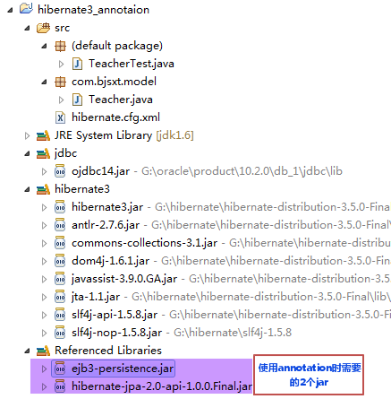391x399 pixels.
Task: Collapse the src folder node
Action: (x=28, y=29)
